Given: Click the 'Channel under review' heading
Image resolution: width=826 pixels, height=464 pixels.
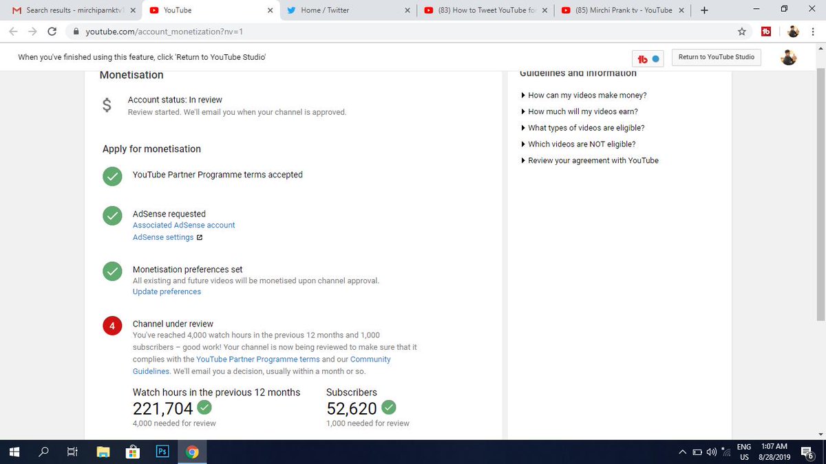Looking at the screenshot, I should tap(173, 324).
